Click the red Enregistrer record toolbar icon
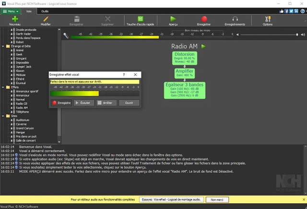Viewport: 307px width, 209px height. coord(204,19)
